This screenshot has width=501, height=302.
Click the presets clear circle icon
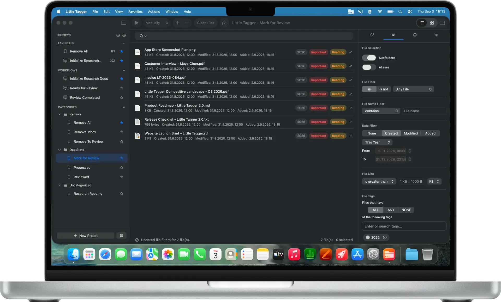[118, 35]
